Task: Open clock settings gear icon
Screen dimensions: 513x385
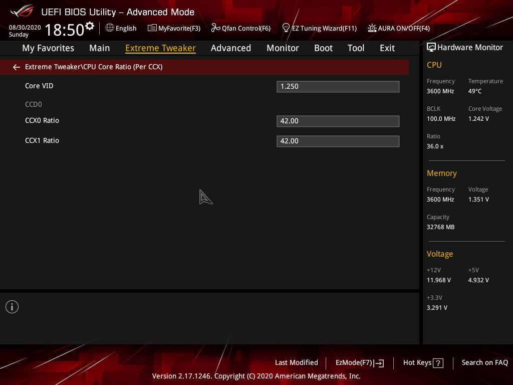Action: (90, 26)
